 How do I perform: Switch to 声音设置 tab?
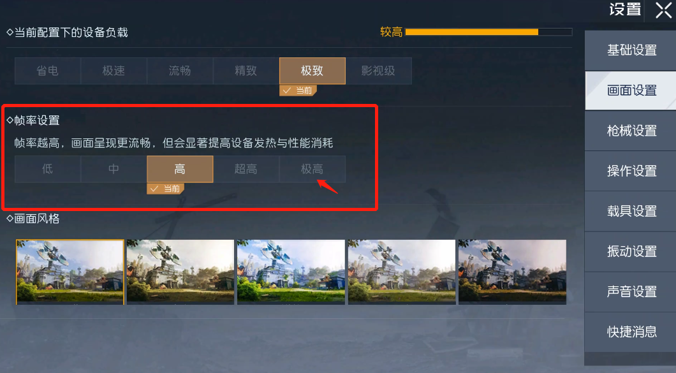(x=631, y=291)
